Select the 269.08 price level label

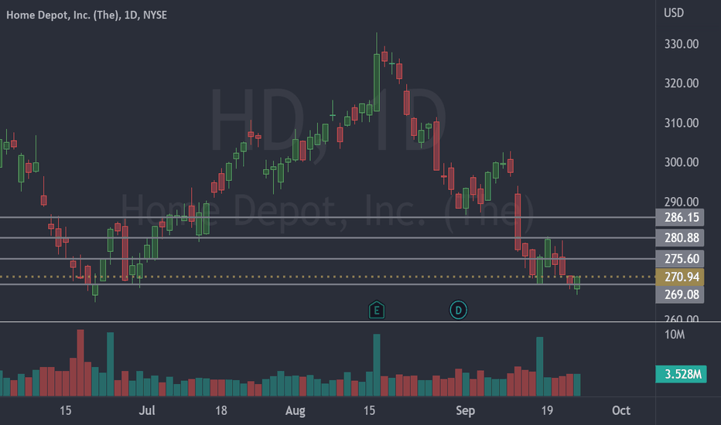point(680,294)
